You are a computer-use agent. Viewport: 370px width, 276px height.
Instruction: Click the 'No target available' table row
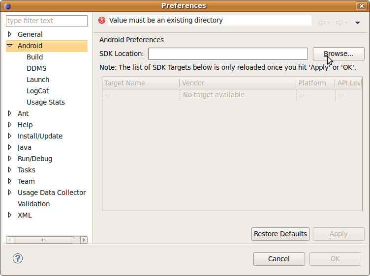point(232,95)
